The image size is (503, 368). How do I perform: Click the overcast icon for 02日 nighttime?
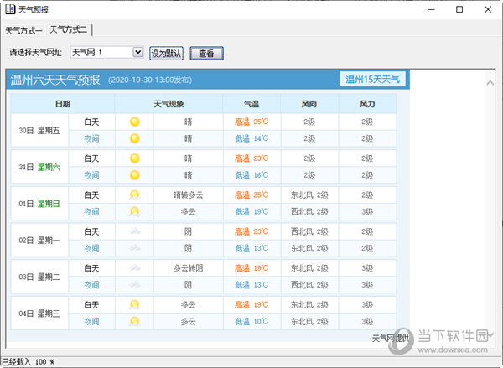[x=134, y=248]
